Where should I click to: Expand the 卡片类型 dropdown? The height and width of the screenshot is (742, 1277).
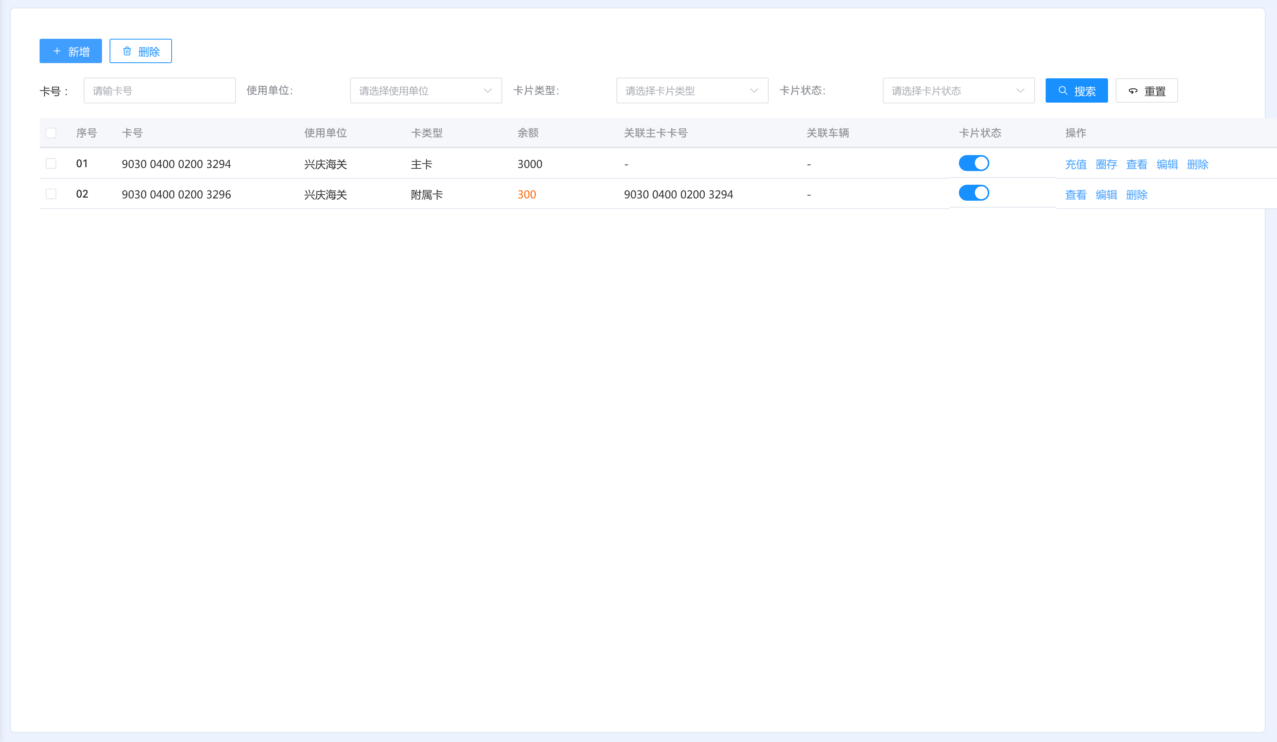tap(692, 90)
